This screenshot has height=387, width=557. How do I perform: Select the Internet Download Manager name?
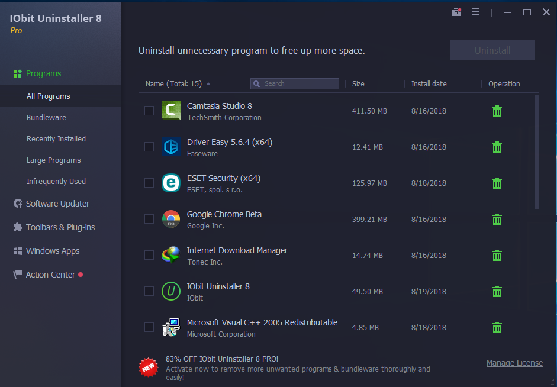[x=237, y=250]
